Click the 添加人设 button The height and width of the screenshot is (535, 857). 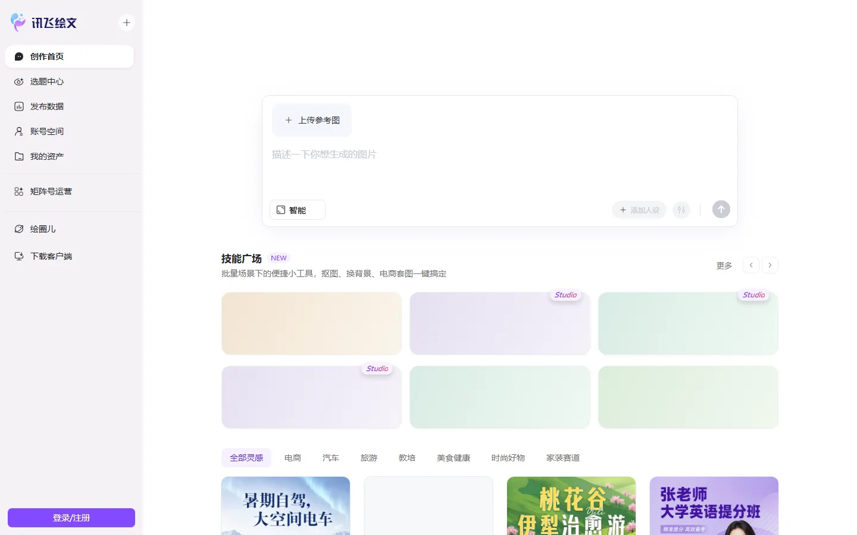point(639,210)
